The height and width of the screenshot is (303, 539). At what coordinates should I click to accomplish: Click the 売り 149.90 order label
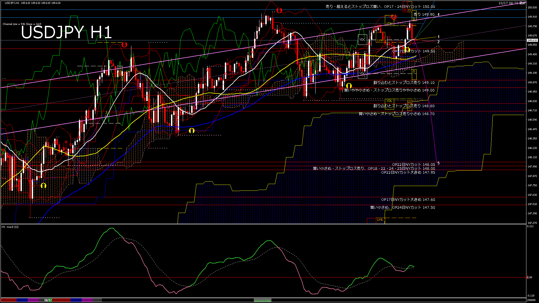click(x=424, y=14)
